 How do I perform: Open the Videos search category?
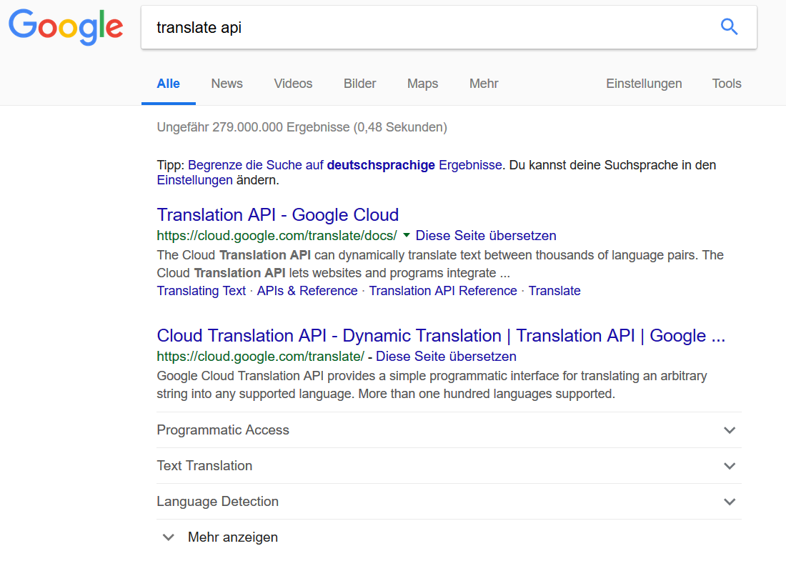point(292,84)
